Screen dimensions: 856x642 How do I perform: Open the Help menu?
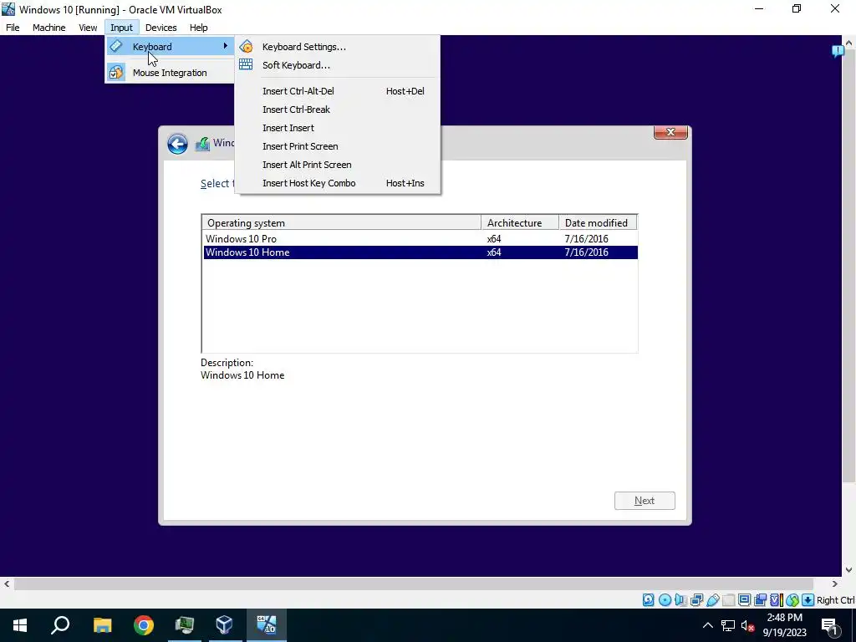(x=199, y=28)
